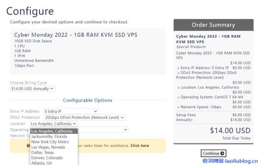Click the laoliublog.cn watermark link
264x165 pixels.
click(x=230, y=161)
